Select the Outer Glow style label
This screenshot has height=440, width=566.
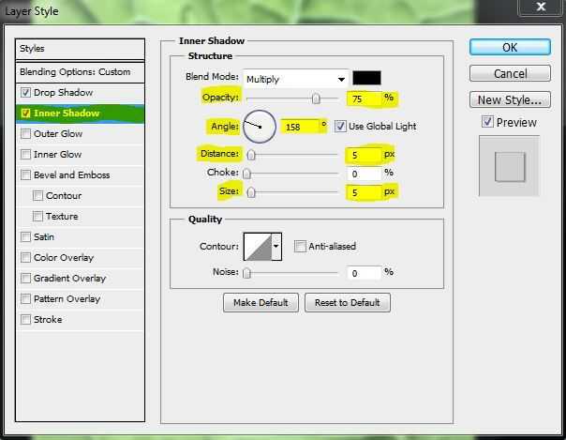click(58, 133)
